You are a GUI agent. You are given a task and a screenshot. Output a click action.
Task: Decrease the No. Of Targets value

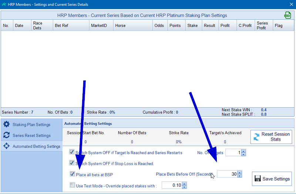pyautogui.click(x=243, y=154)
